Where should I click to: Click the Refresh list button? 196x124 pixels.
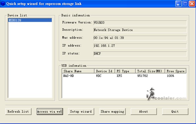(18, 111)
